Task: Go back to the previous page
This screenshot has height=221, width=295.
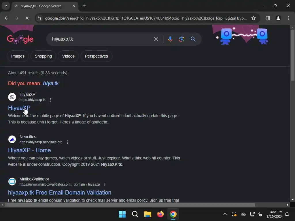Action: click(6, 18)
